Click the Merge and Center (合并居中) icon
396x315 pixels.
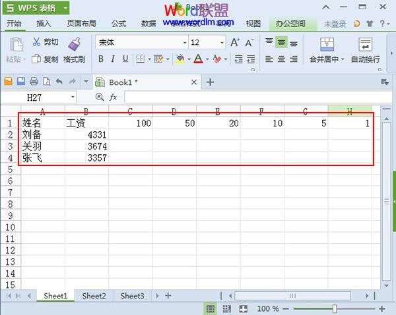327,44
